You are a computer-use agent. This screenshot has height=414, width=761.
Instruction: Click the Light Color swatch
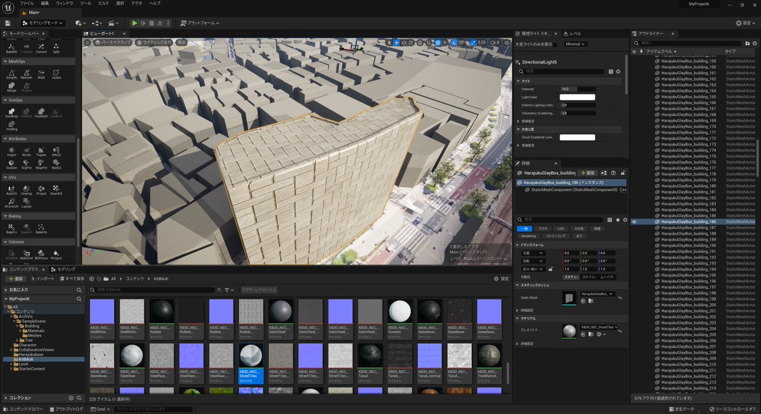point(578,97)
